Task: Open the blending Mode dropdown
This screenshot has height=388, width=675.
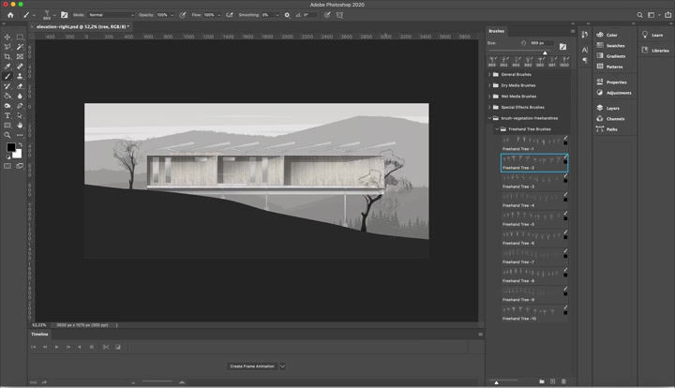Action: (x=111, y=16)
